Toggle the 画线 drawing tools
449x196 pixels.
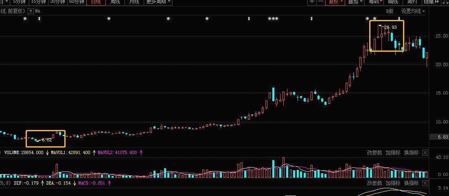(x=393, y=2)
